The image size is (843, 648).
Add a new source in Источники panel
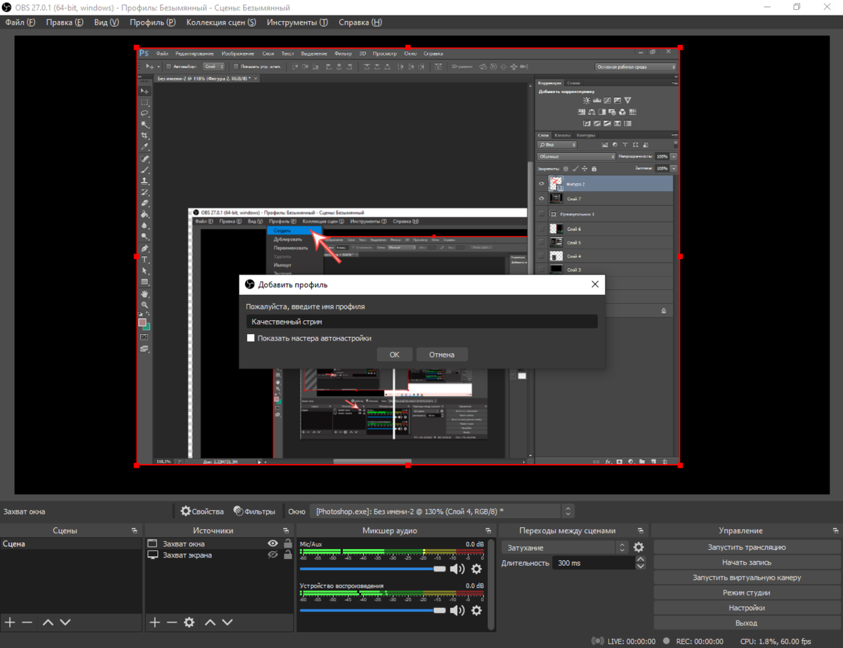155,622
